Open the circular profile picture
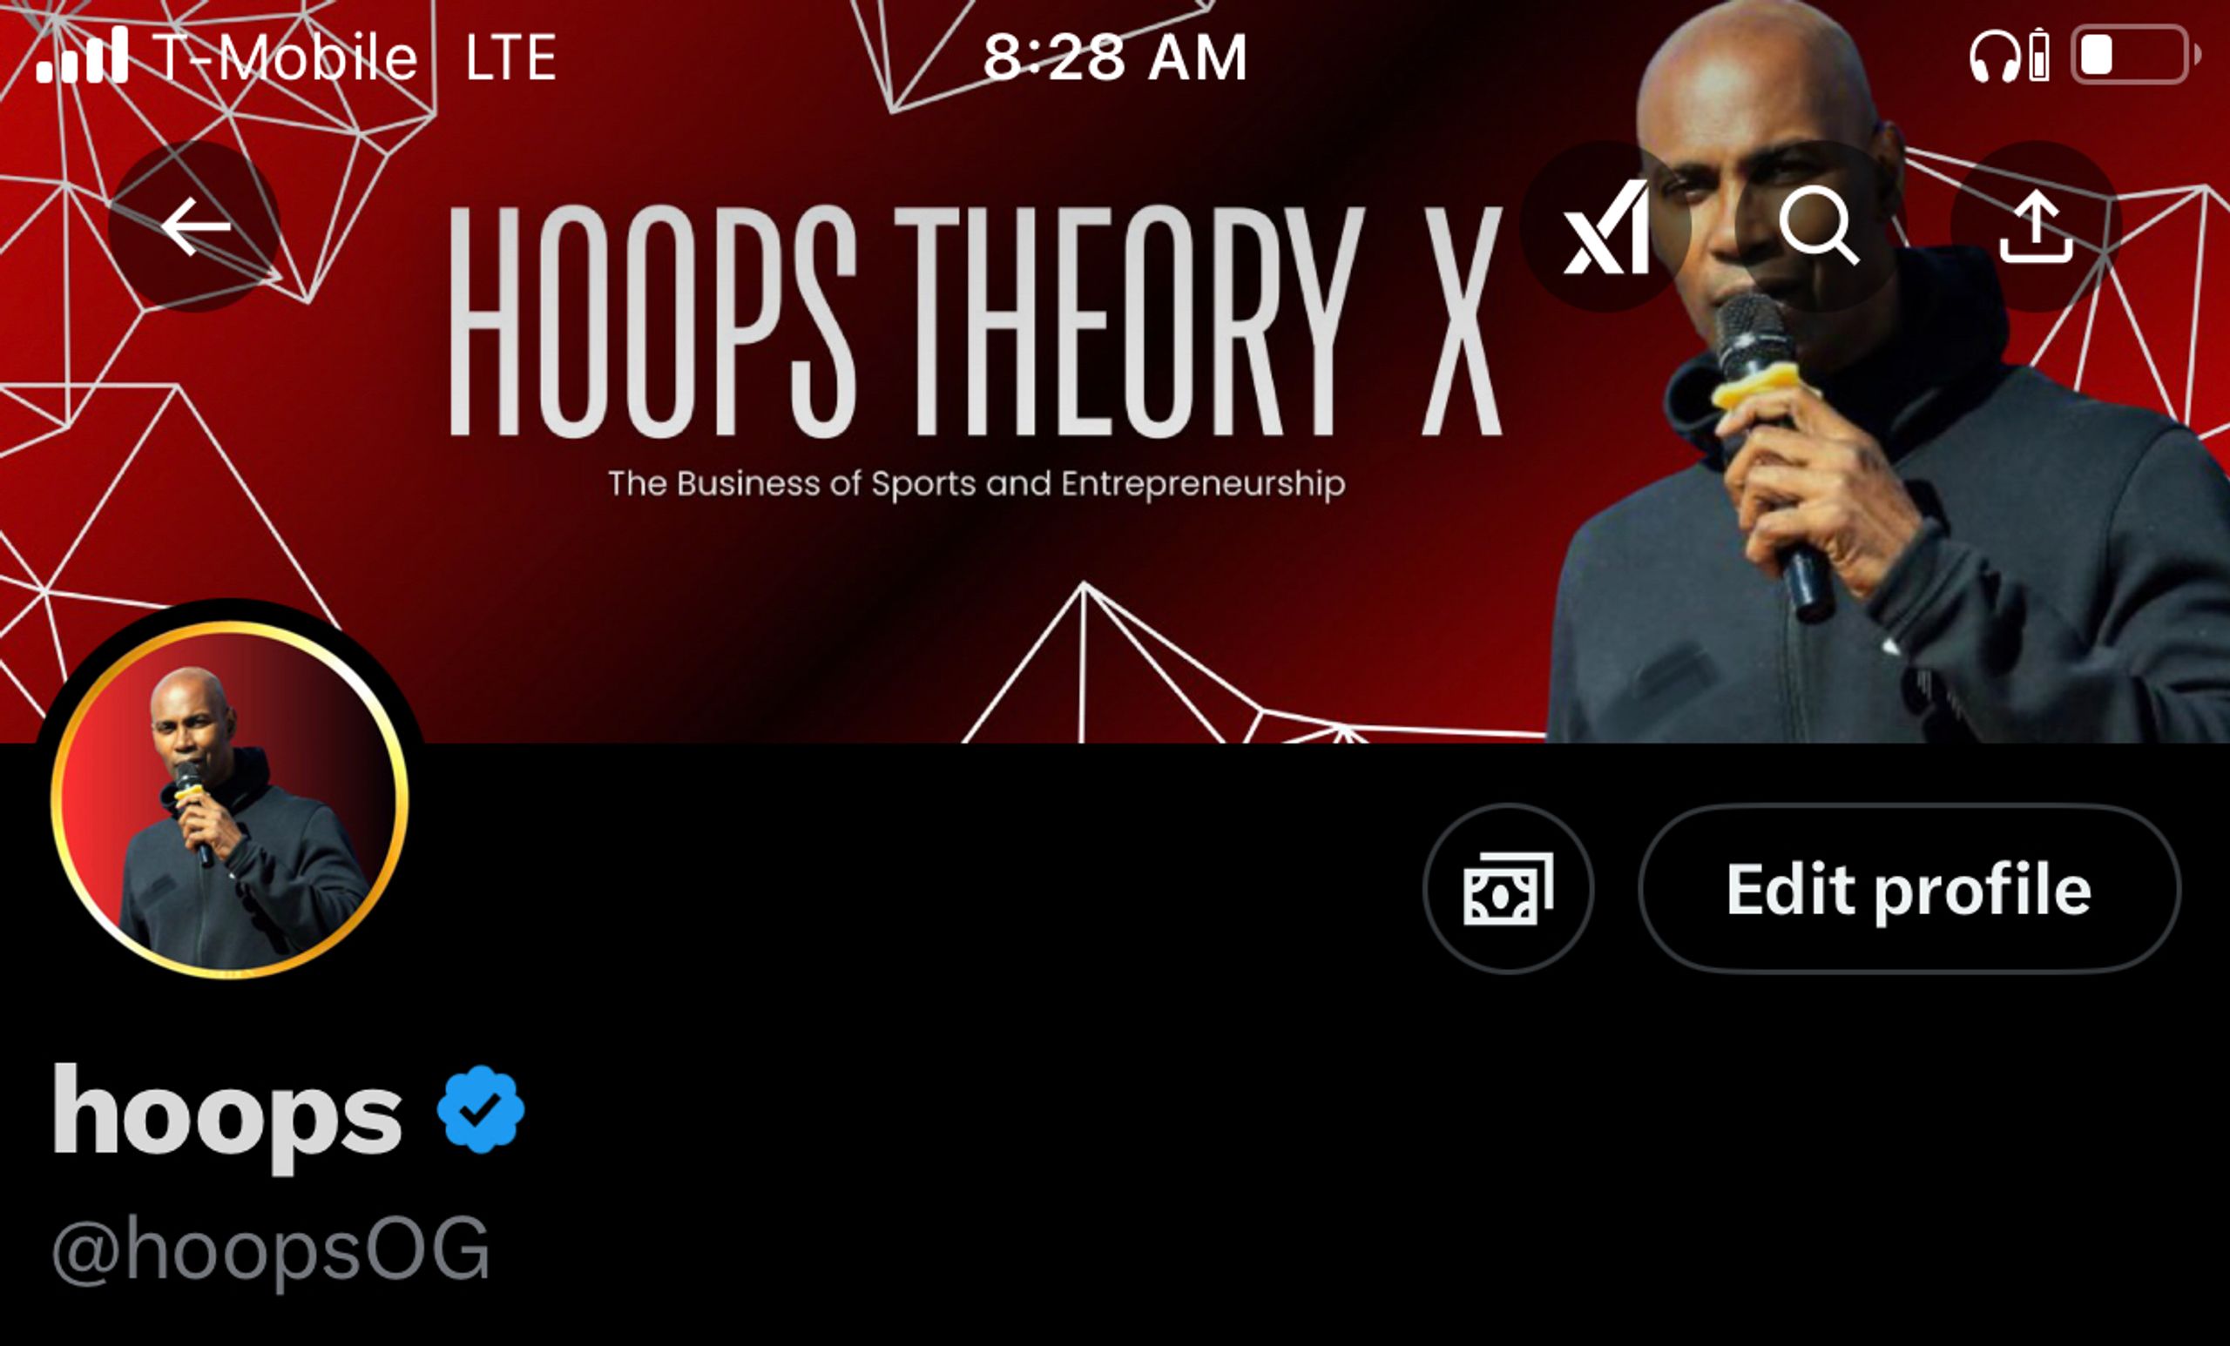Viewport: 2230px width, 1346px height. (x=230, y=798)
